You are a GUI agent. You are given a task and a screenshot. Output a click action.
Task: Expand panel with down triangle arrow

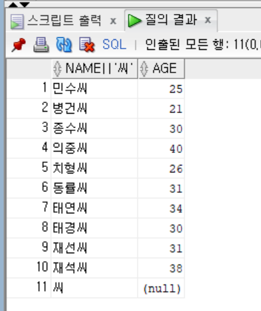pyautogui.click(x=25, y=5)
